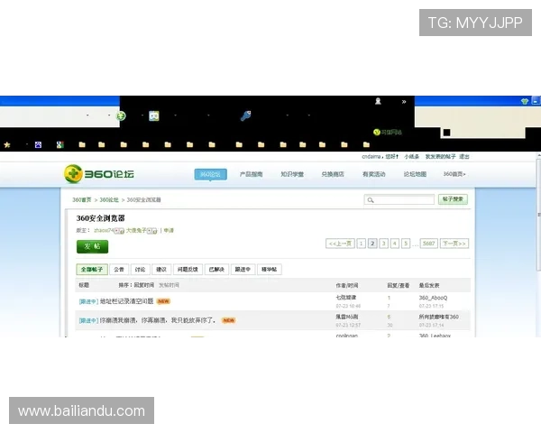Open thread 你崩溃我崩溃,你再崩溃
Screen dimensions: 541x433
pos(158,320)
